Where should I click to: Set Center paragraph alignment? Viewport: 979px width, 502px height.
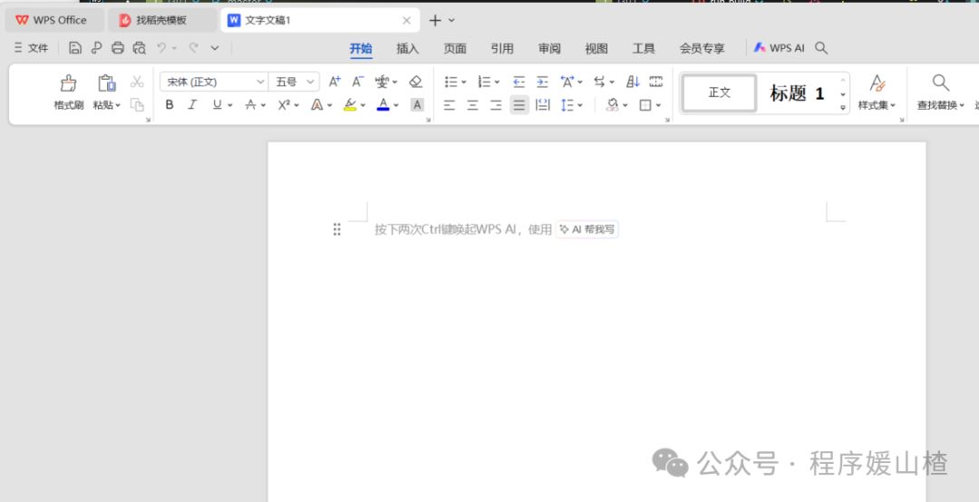(x=472, y=105)
